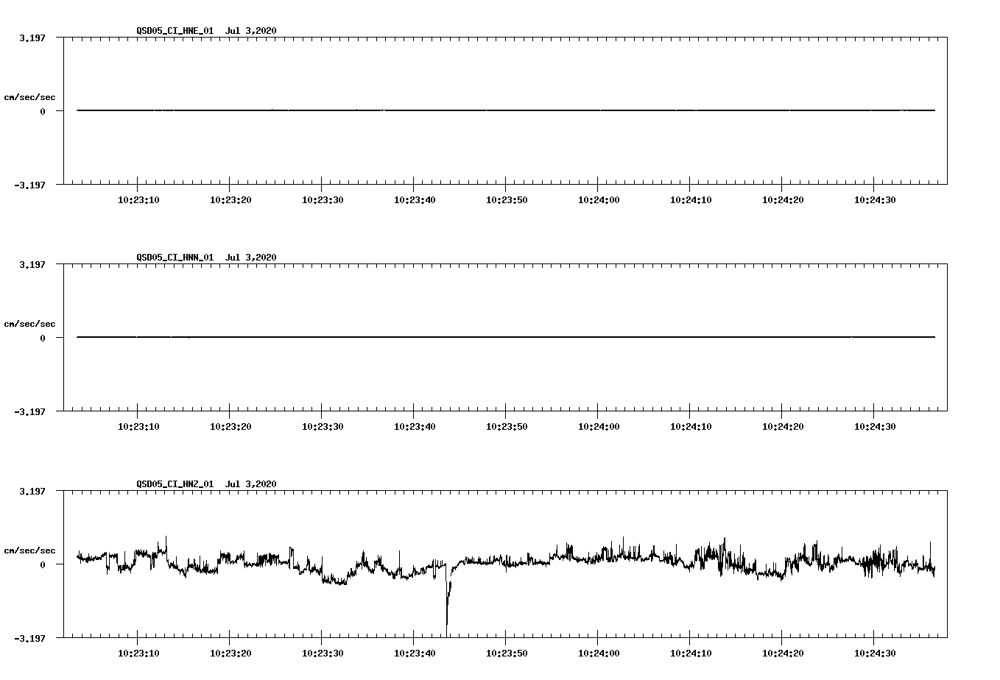The image size is (1000, 680).
Task: Click the 10:23:40 label on HNE plot
Action: click(x=415, y=199)
